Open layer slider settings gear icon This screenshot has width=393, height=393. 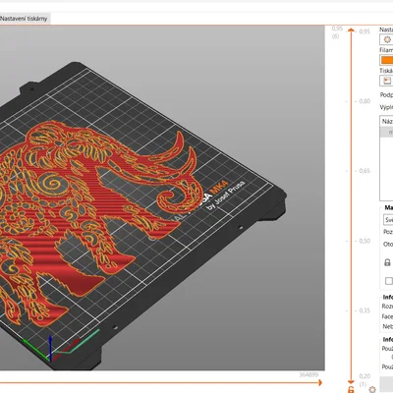(372, 389)
